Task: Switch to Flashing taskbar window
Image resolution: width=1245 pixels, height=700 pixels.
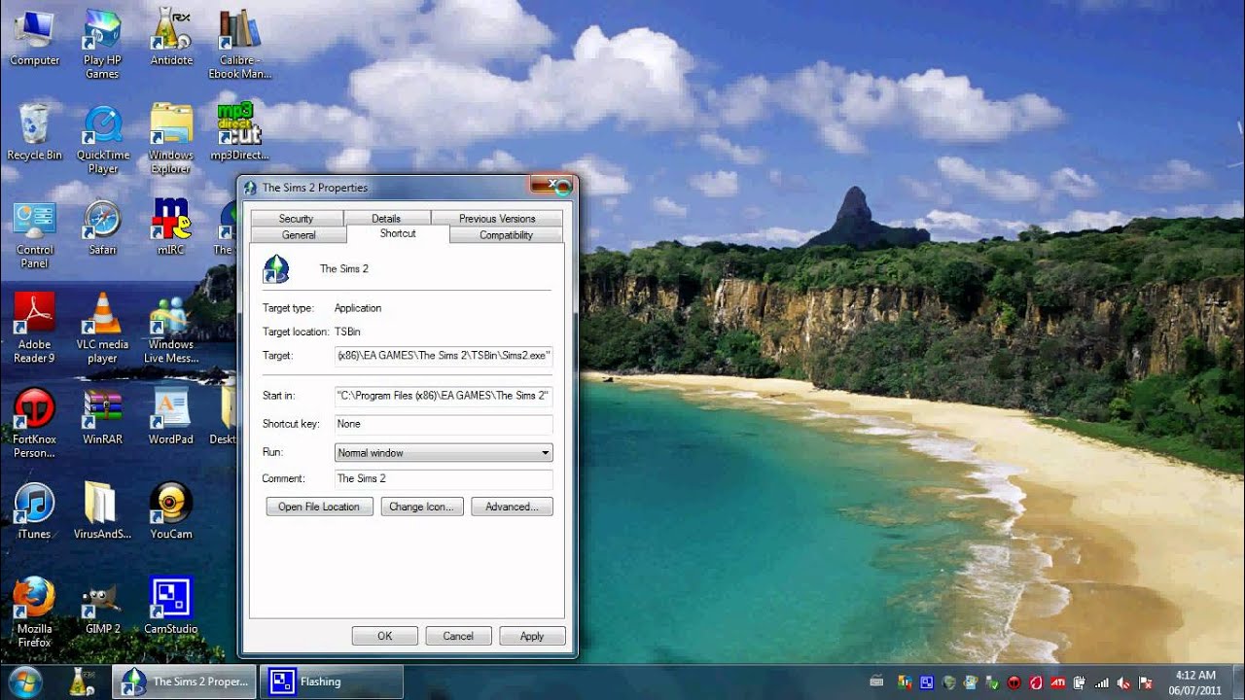Action: tap(331, 682)
